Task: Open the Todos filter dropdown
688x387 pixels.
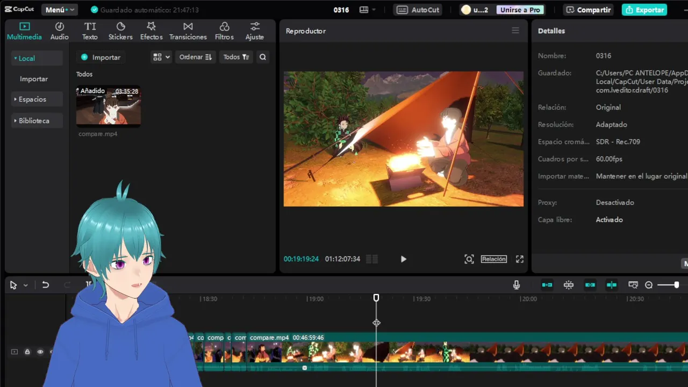Action: click(236, 57)
